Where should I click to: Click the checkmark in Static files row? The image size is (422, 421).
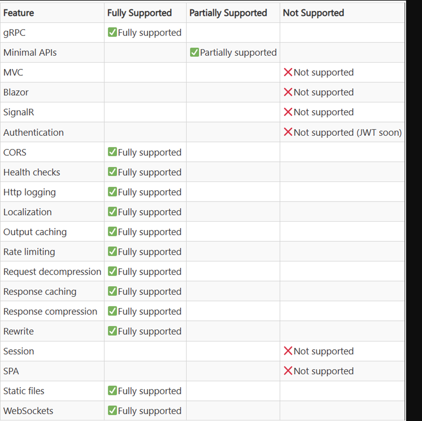pyautogui.click(x=113, y=391)
